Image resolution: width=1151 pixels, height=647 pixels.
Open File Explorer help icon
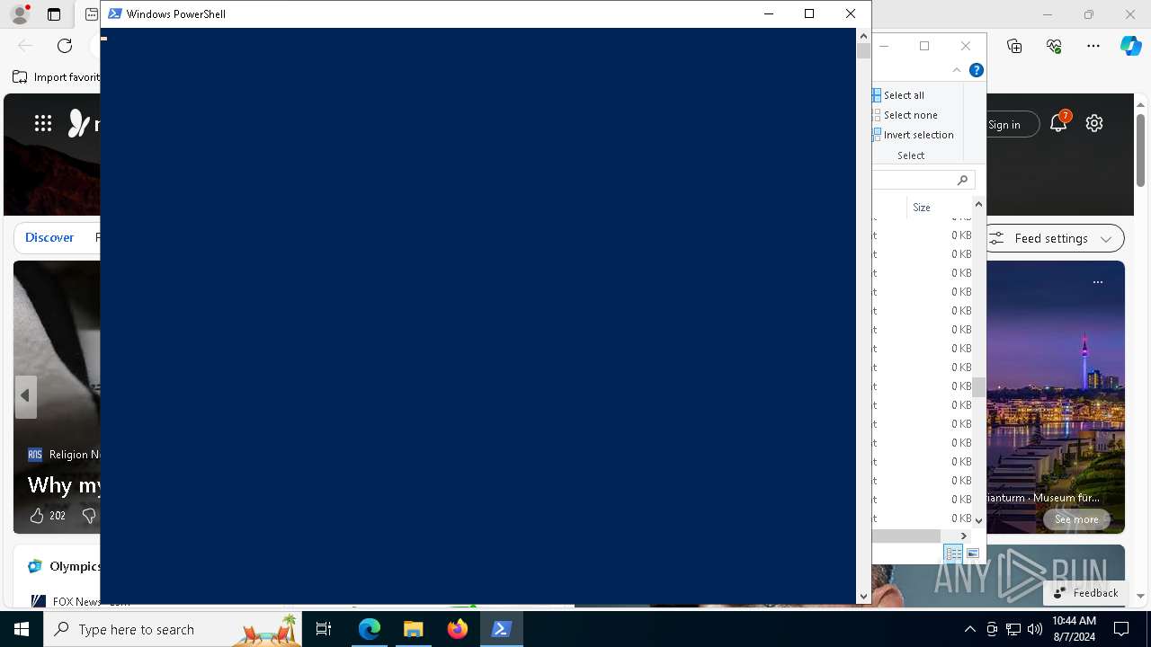coord(977,70)
